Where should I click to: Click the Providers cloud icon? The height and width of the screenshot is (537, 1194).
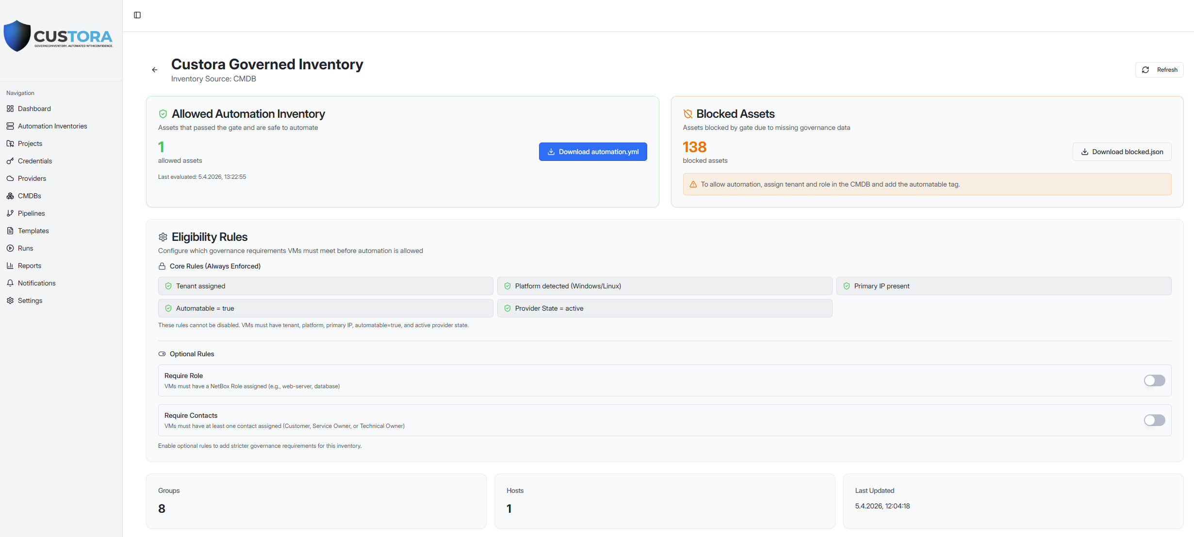click(x=10, y=178)
